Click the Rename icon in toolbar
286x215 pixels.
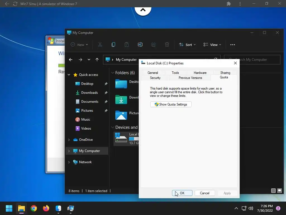[140, 45]
